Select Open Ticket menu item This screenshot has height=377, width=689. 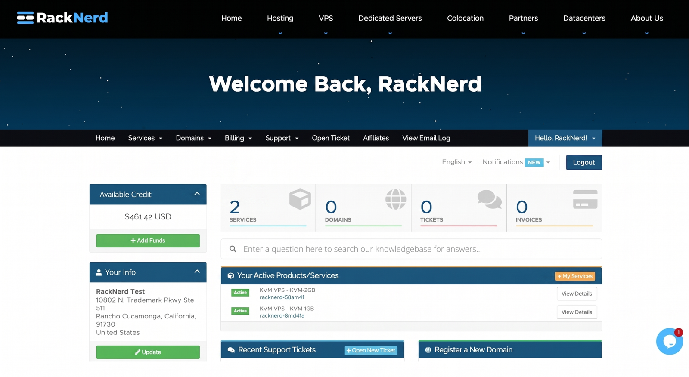click(331, 138)
